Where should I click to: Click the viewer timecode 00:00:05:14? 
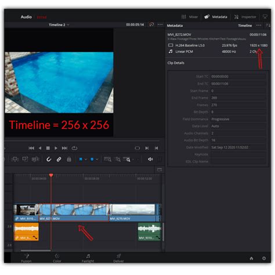pyautogui.click(x=135, y=25)
